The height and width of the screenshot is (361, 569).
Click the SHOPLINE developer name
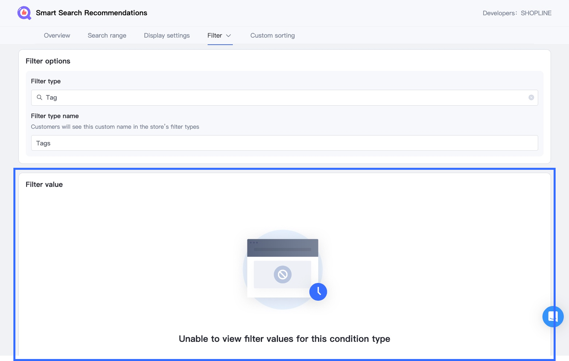click(x=536, y=13)
